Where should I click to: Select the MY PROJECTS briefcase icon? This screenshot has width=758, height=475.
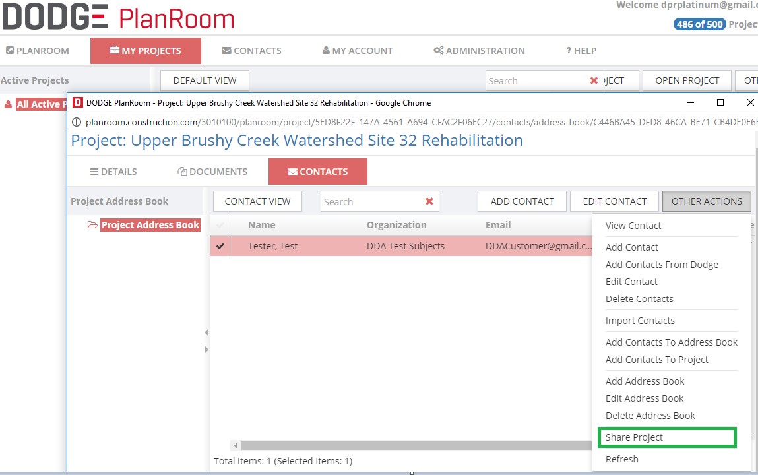[x=115, y=50]
